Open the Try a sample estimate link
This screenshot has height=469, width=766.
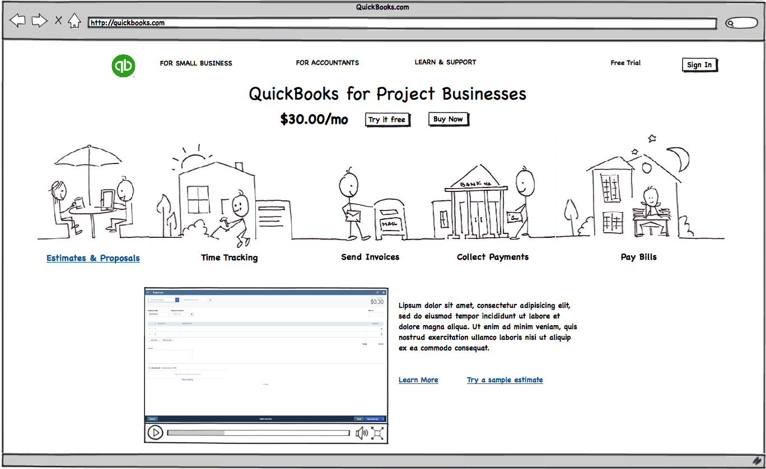[505, 380]
